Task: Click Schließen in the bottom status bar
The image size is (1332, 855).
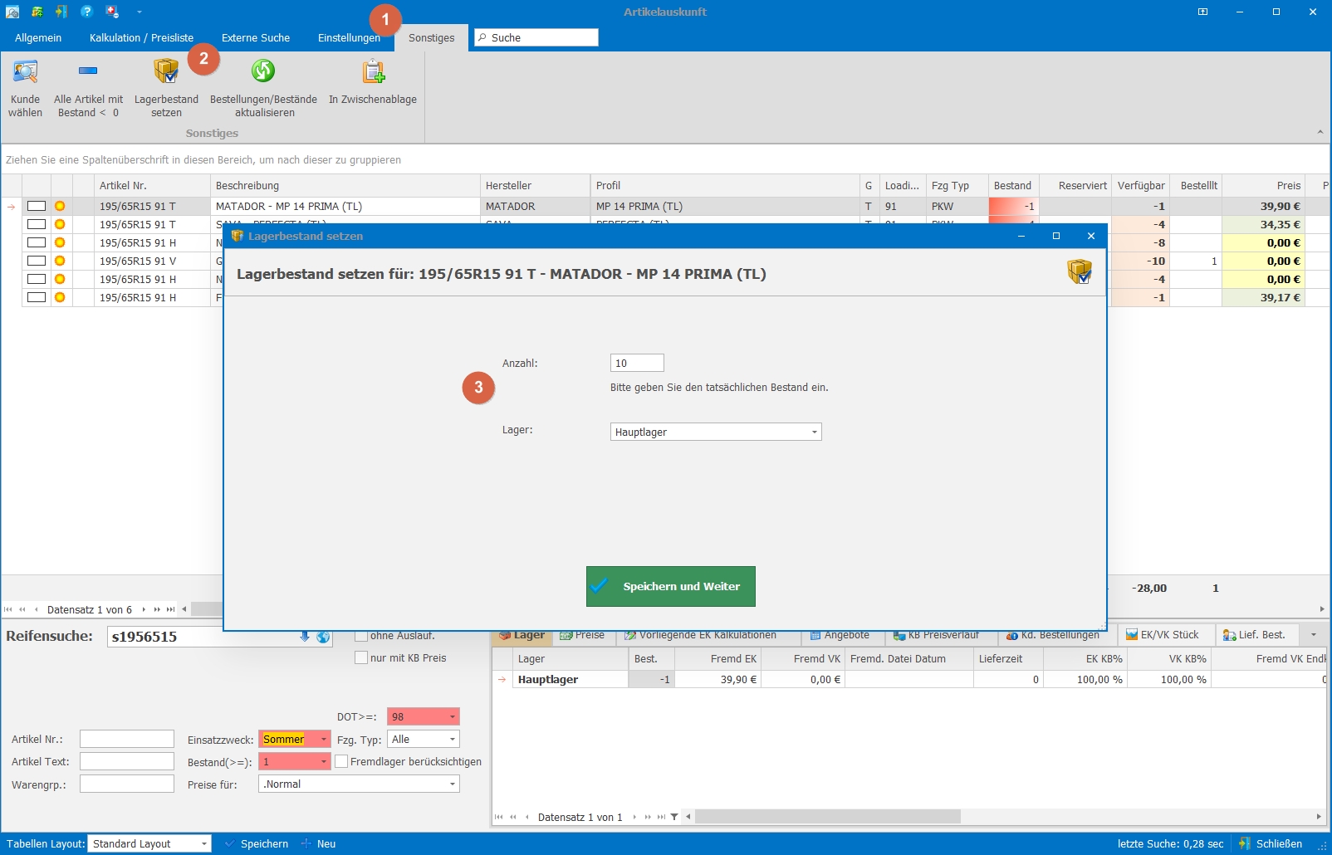Action: tap(1271, 843)
